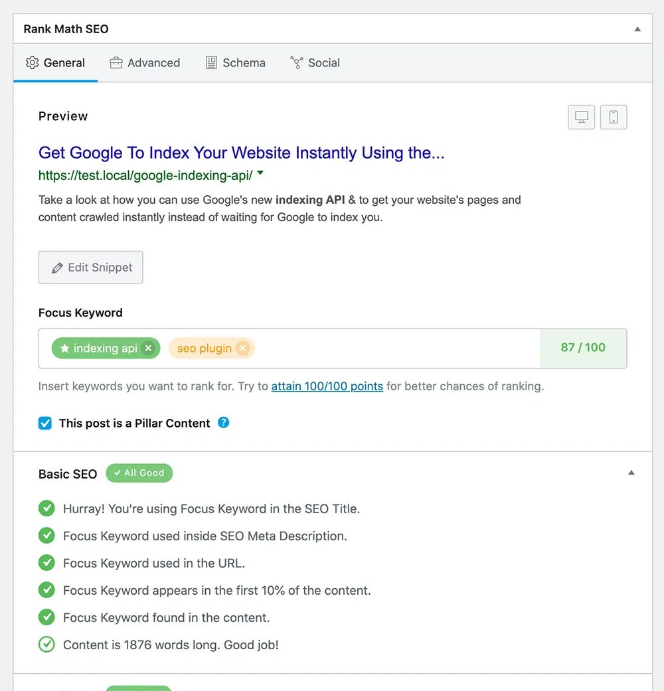Collapse the Rank Math SEO panel
Image resolution: width=664 pixels, height=691 pixels.
[x=637, y=29]
